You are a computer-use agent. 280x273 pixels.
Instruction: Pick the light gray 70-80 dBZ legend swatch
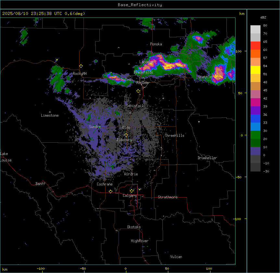[255, 30]
